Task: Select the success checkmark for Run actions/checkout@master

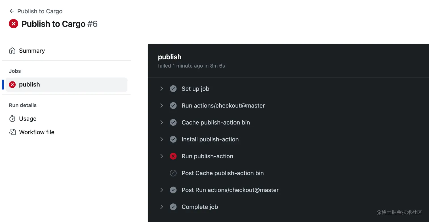Action: click(x=173, y=105)
